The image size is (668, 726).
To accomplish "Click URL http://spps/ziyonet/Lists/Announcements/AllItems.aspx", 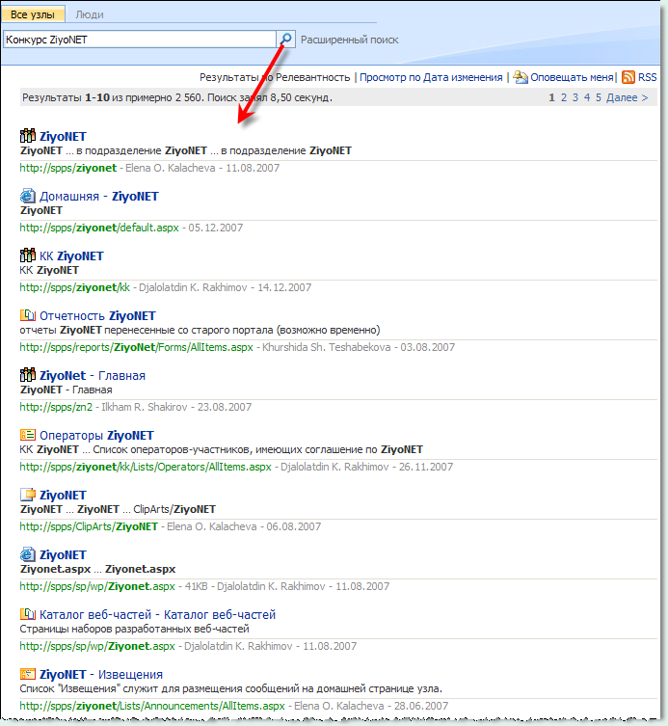I will tap(152, 706).
